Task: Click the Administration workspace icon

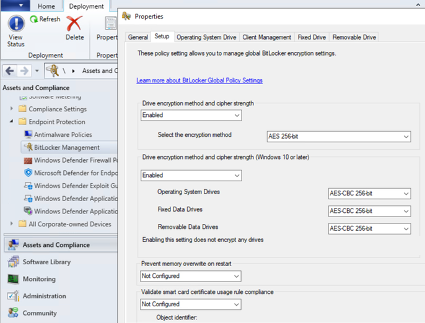Action: click(x=13, y=296)
